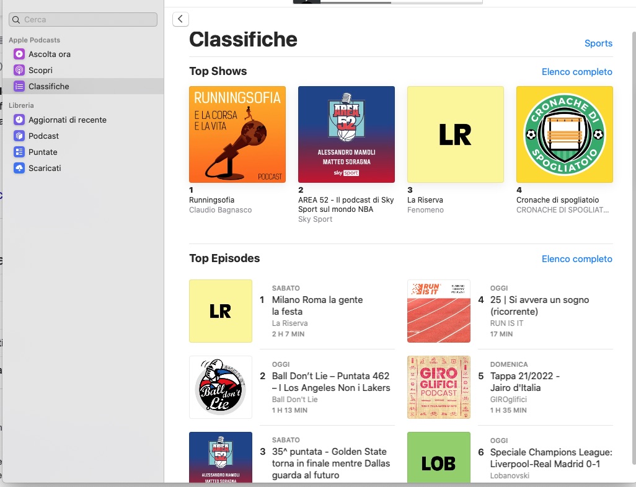Click AREA 52 - Il podcast di Sky Sport title
This screenshot has height=487, width=636.
point(346,204)
